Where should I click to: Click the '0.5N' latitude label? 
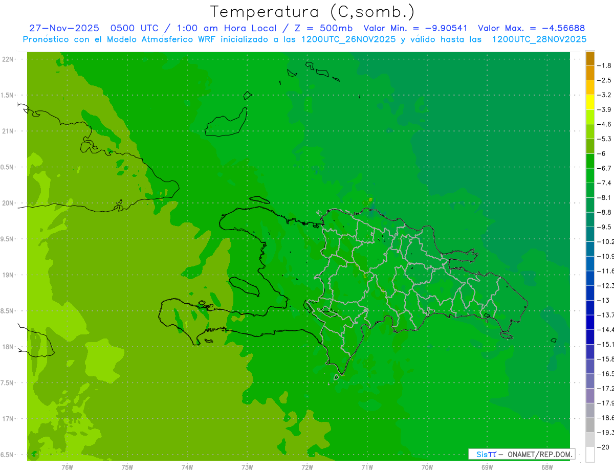(7, 167)
